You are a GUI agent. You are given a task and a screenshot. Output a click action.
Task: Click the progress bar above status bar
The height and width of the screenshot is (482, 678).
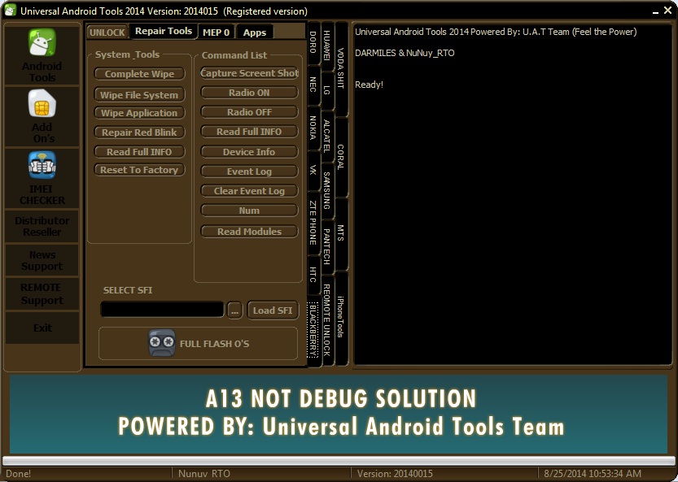[x=339, y=461]
